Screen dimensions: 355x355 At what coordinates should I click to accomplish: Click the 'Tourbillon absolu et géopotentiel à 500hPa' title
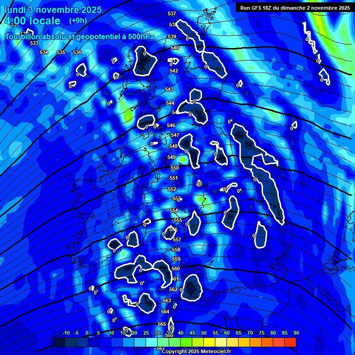80,37
